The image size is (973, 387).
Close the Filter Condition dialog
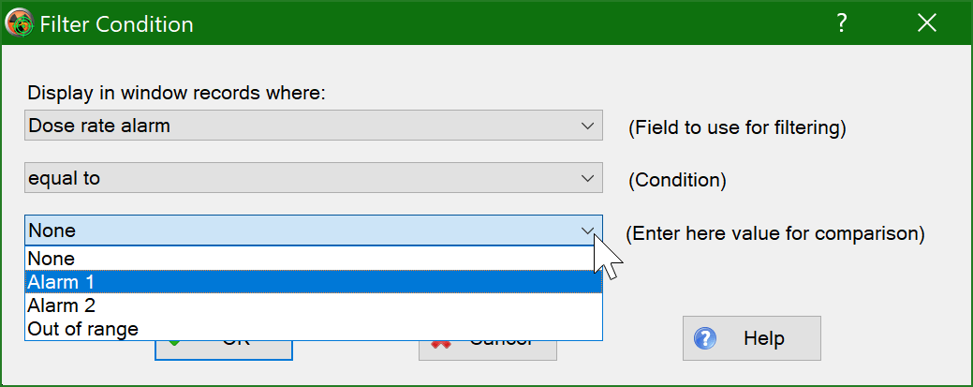(927, 23)
